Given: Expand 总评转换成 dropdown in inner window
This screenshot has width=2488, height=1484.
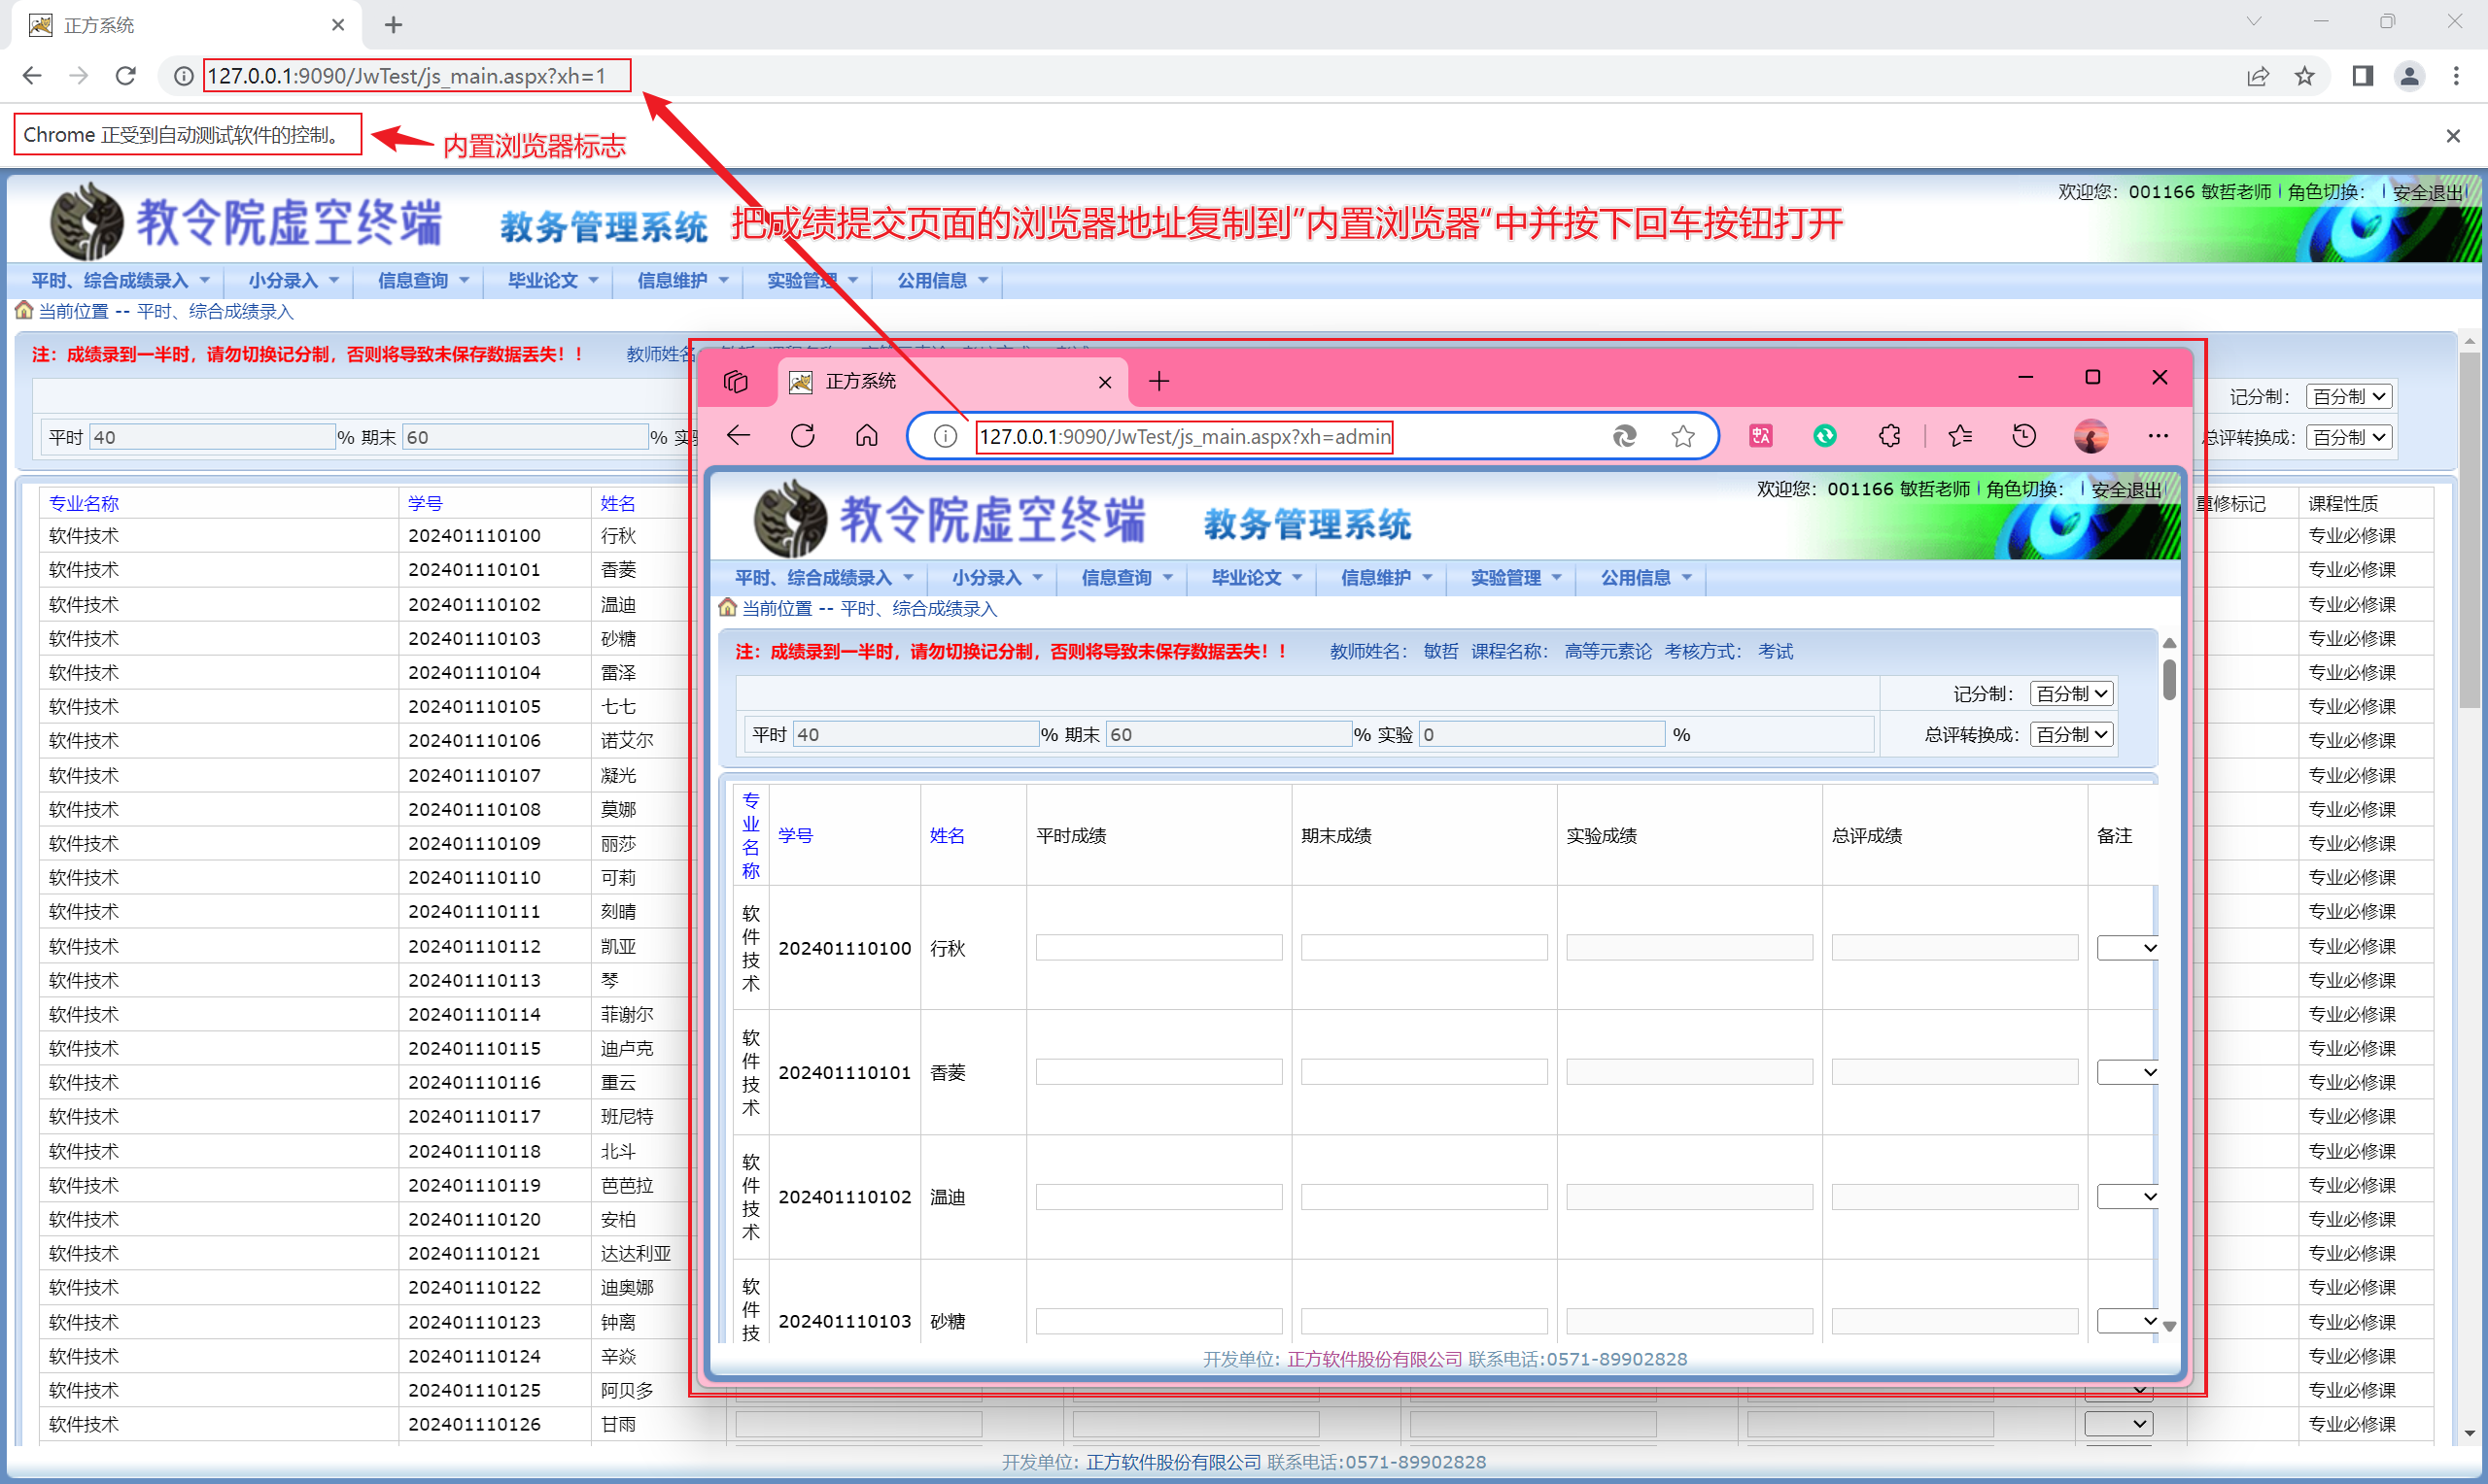Looking at the screenshot, I should click(2072, 735).
